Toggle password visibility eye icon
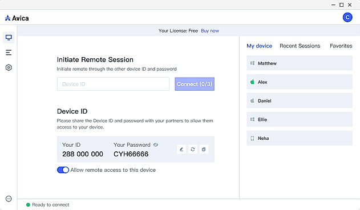The height and width of the screenshot is (210, 360). [x=156, y=145]
